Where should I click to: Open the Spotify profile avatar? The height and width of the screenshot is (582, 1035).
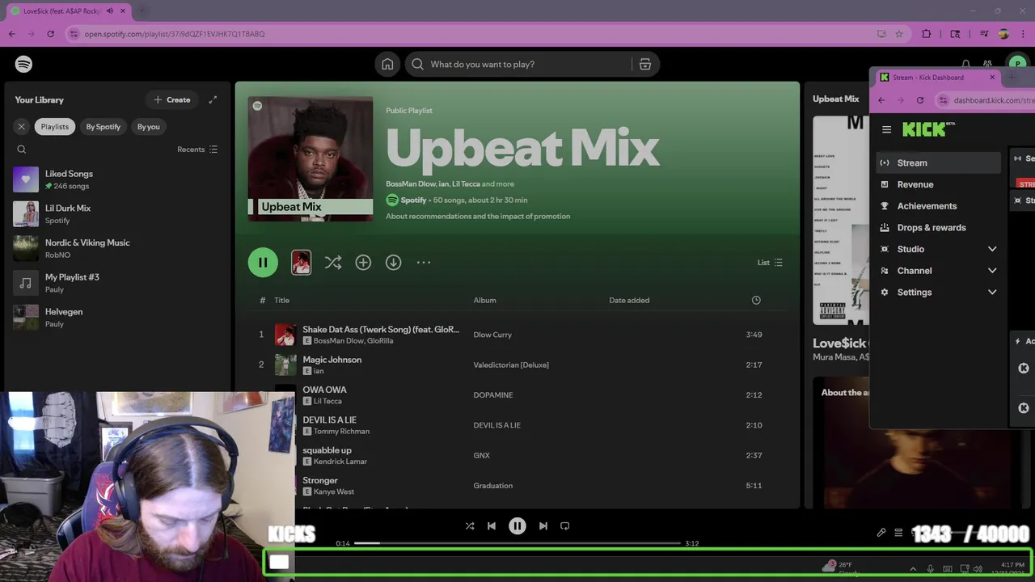[1016, 64]
